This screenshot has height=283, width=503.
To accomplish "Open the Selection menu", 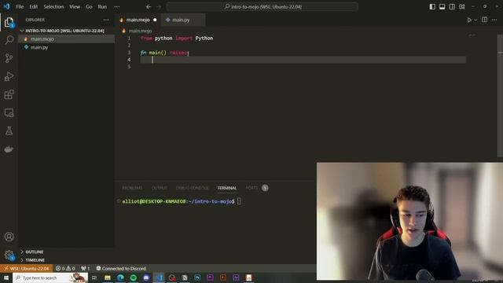I will (x=53, y=7).
